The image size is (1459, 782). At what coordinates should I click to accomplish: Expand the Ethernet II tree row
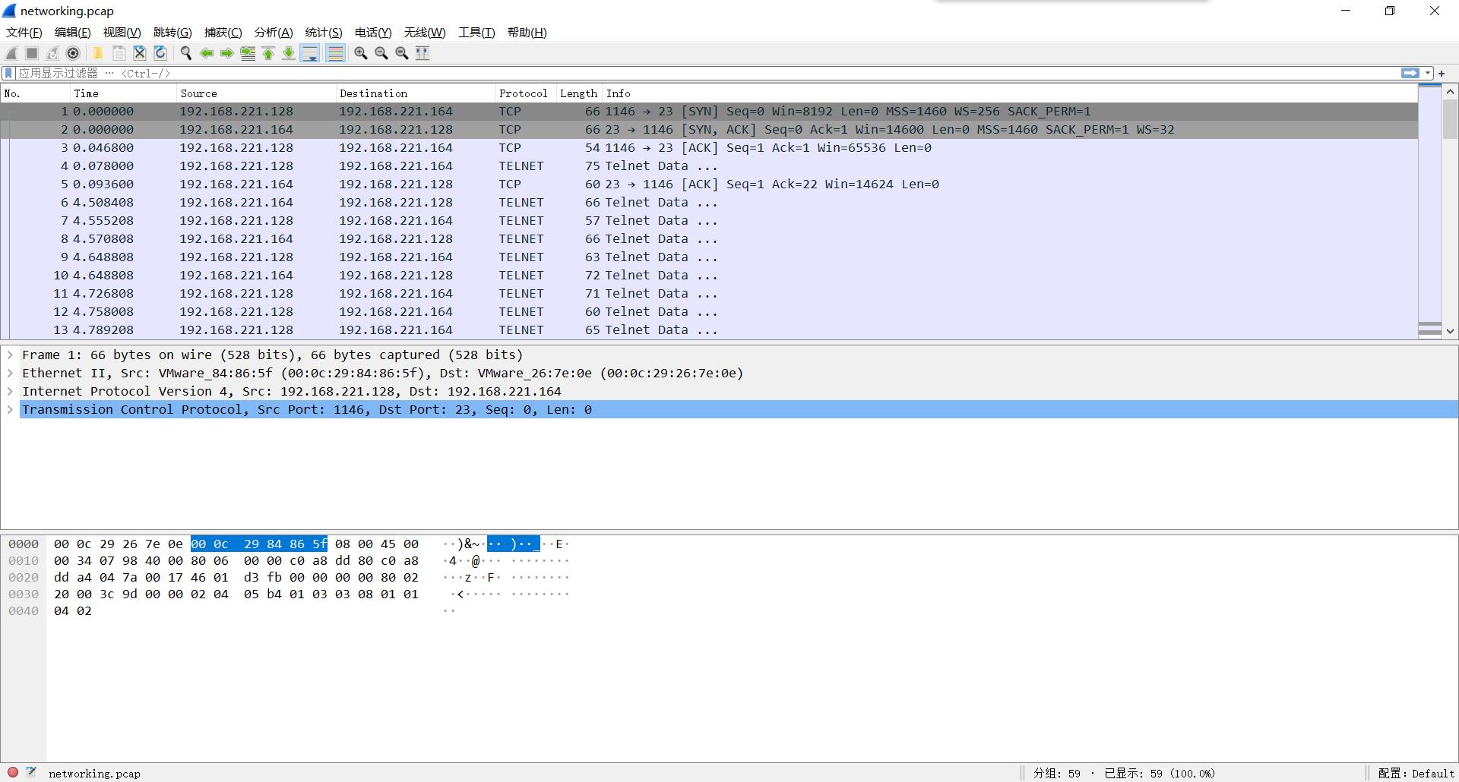10,373
